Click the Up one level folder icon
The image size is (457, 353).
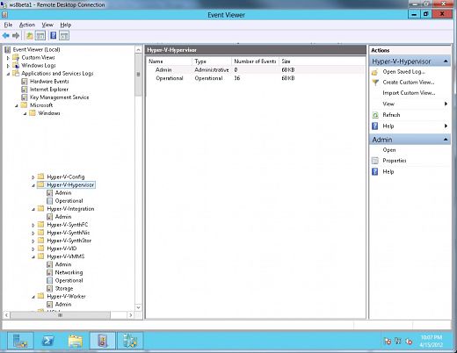click(29, 36)
